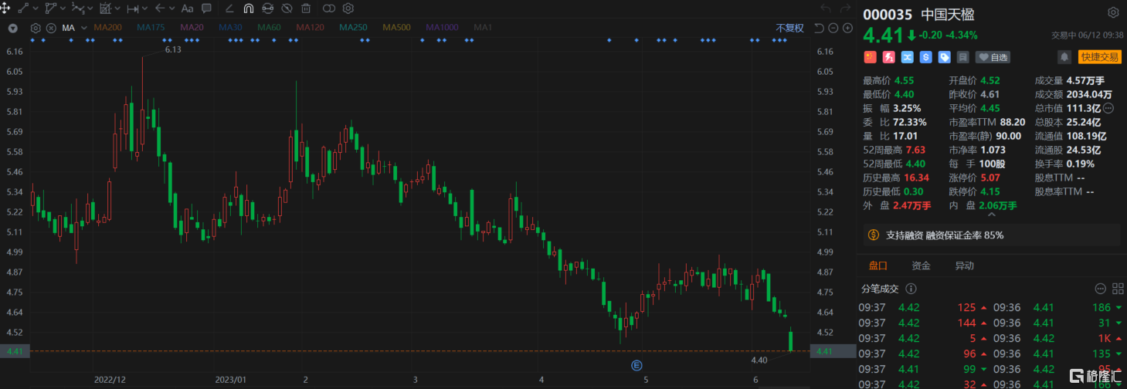Open quote panel settings gear
Image resolution: width=1127 pixels, height=389 pixels.
click(x=1113, y=13)
